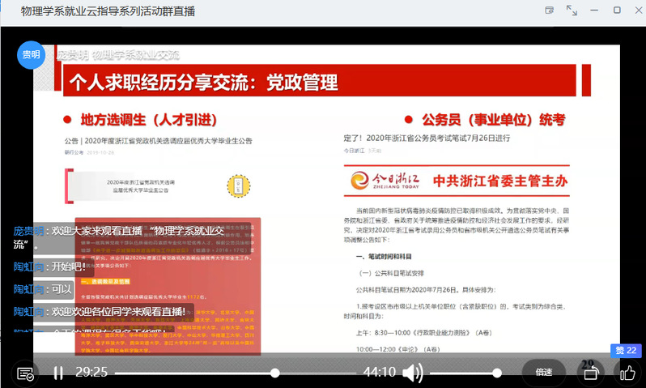Screen dimensions: 646x388
Task: Maximize the live stream window
Action: [x=617, y=11]
